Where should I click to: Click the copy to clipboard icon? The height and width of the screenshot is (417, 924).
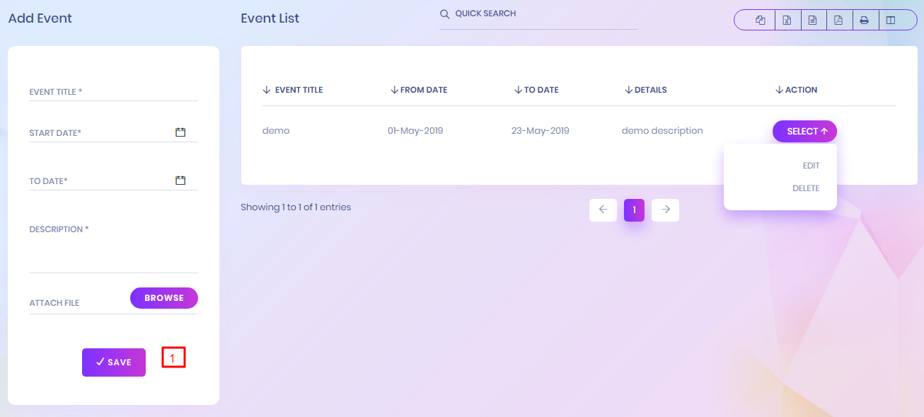click(x=761, y=21)
